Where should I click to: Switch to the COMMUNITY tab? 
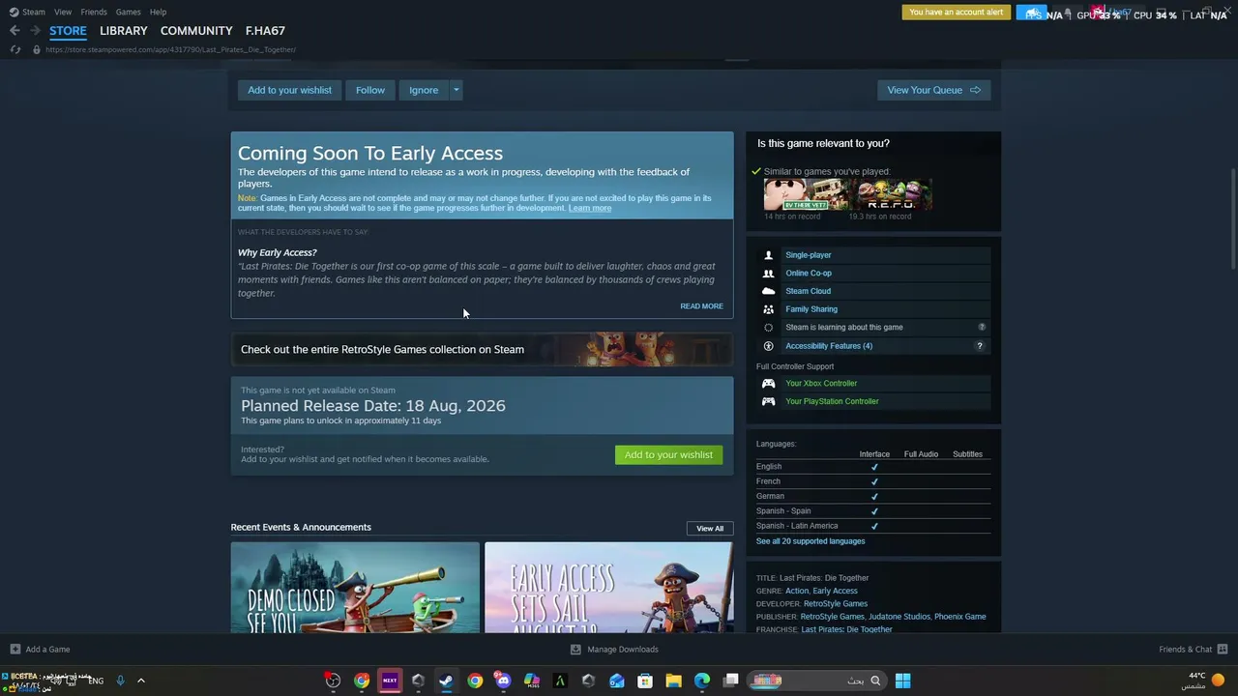196,31
